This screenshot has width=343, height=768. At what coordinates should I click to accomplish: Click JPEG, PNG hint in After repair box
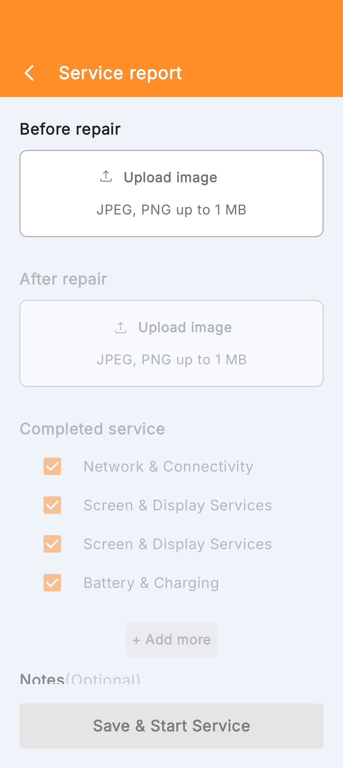tap(171, 360)
